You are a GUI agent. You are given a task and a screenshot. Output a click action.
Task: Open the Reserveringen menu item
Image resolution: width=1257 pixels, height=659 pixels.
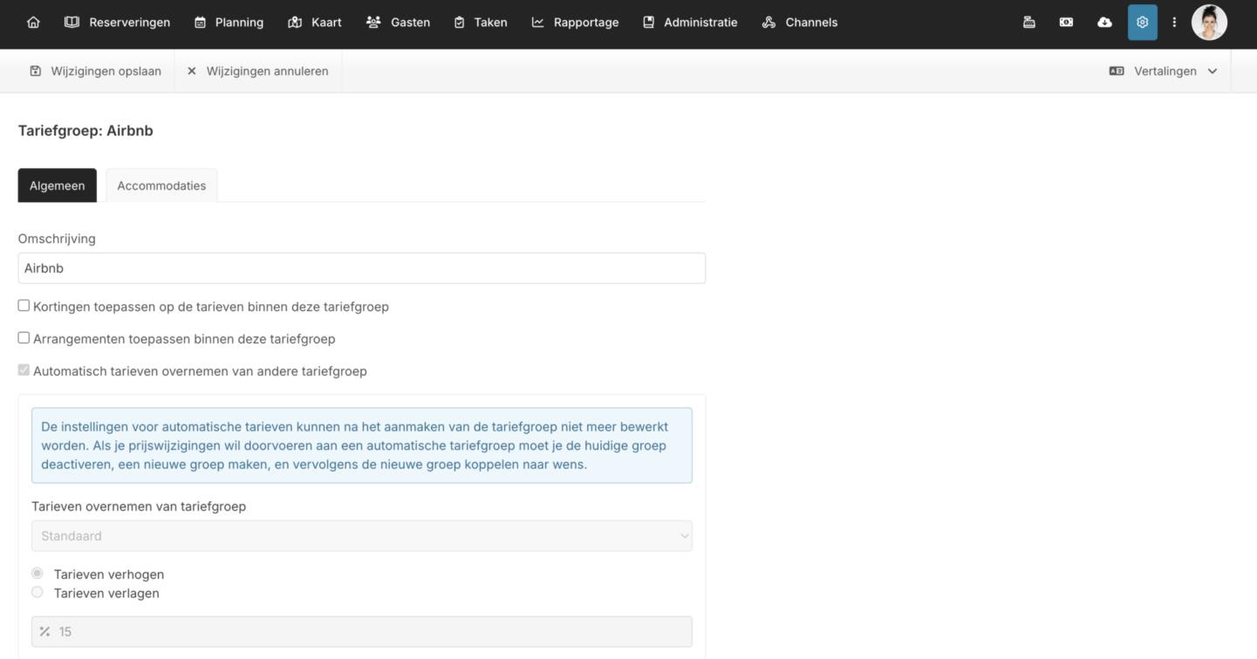coord(118,23)
